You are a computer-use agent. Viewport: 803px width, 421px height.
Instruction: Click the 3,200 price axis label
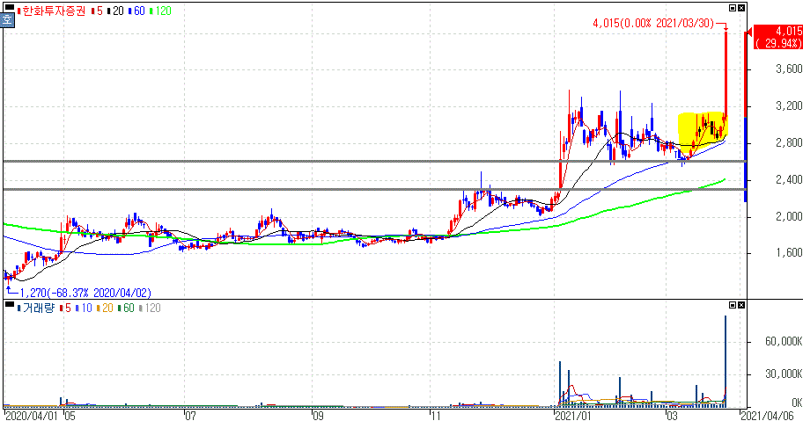tap(789, 105)
